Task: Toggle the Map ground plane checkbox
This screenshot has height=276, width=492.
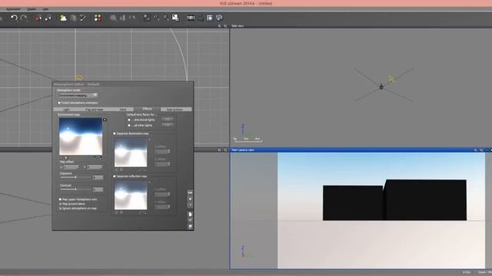Action: 60,204
